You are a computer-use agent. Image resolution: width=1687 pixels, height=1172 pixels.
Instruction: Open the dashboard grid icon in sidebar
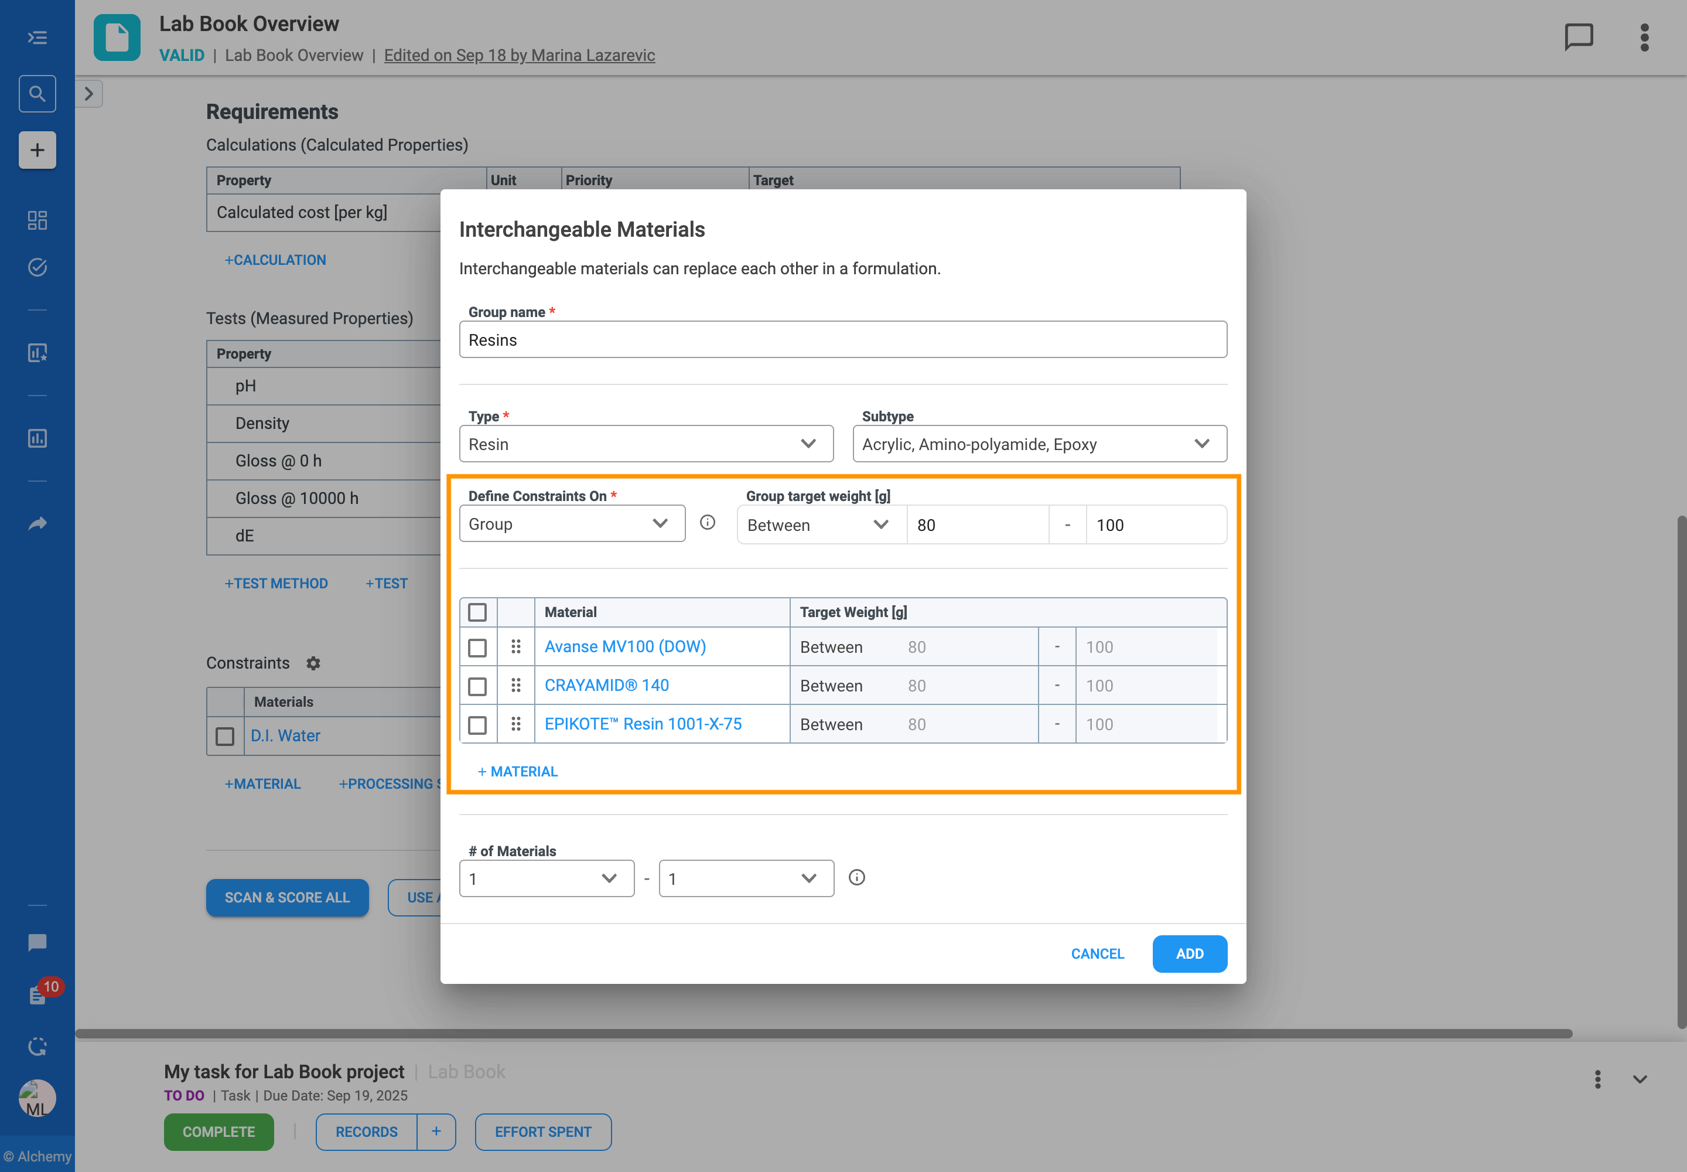point(37,220)
